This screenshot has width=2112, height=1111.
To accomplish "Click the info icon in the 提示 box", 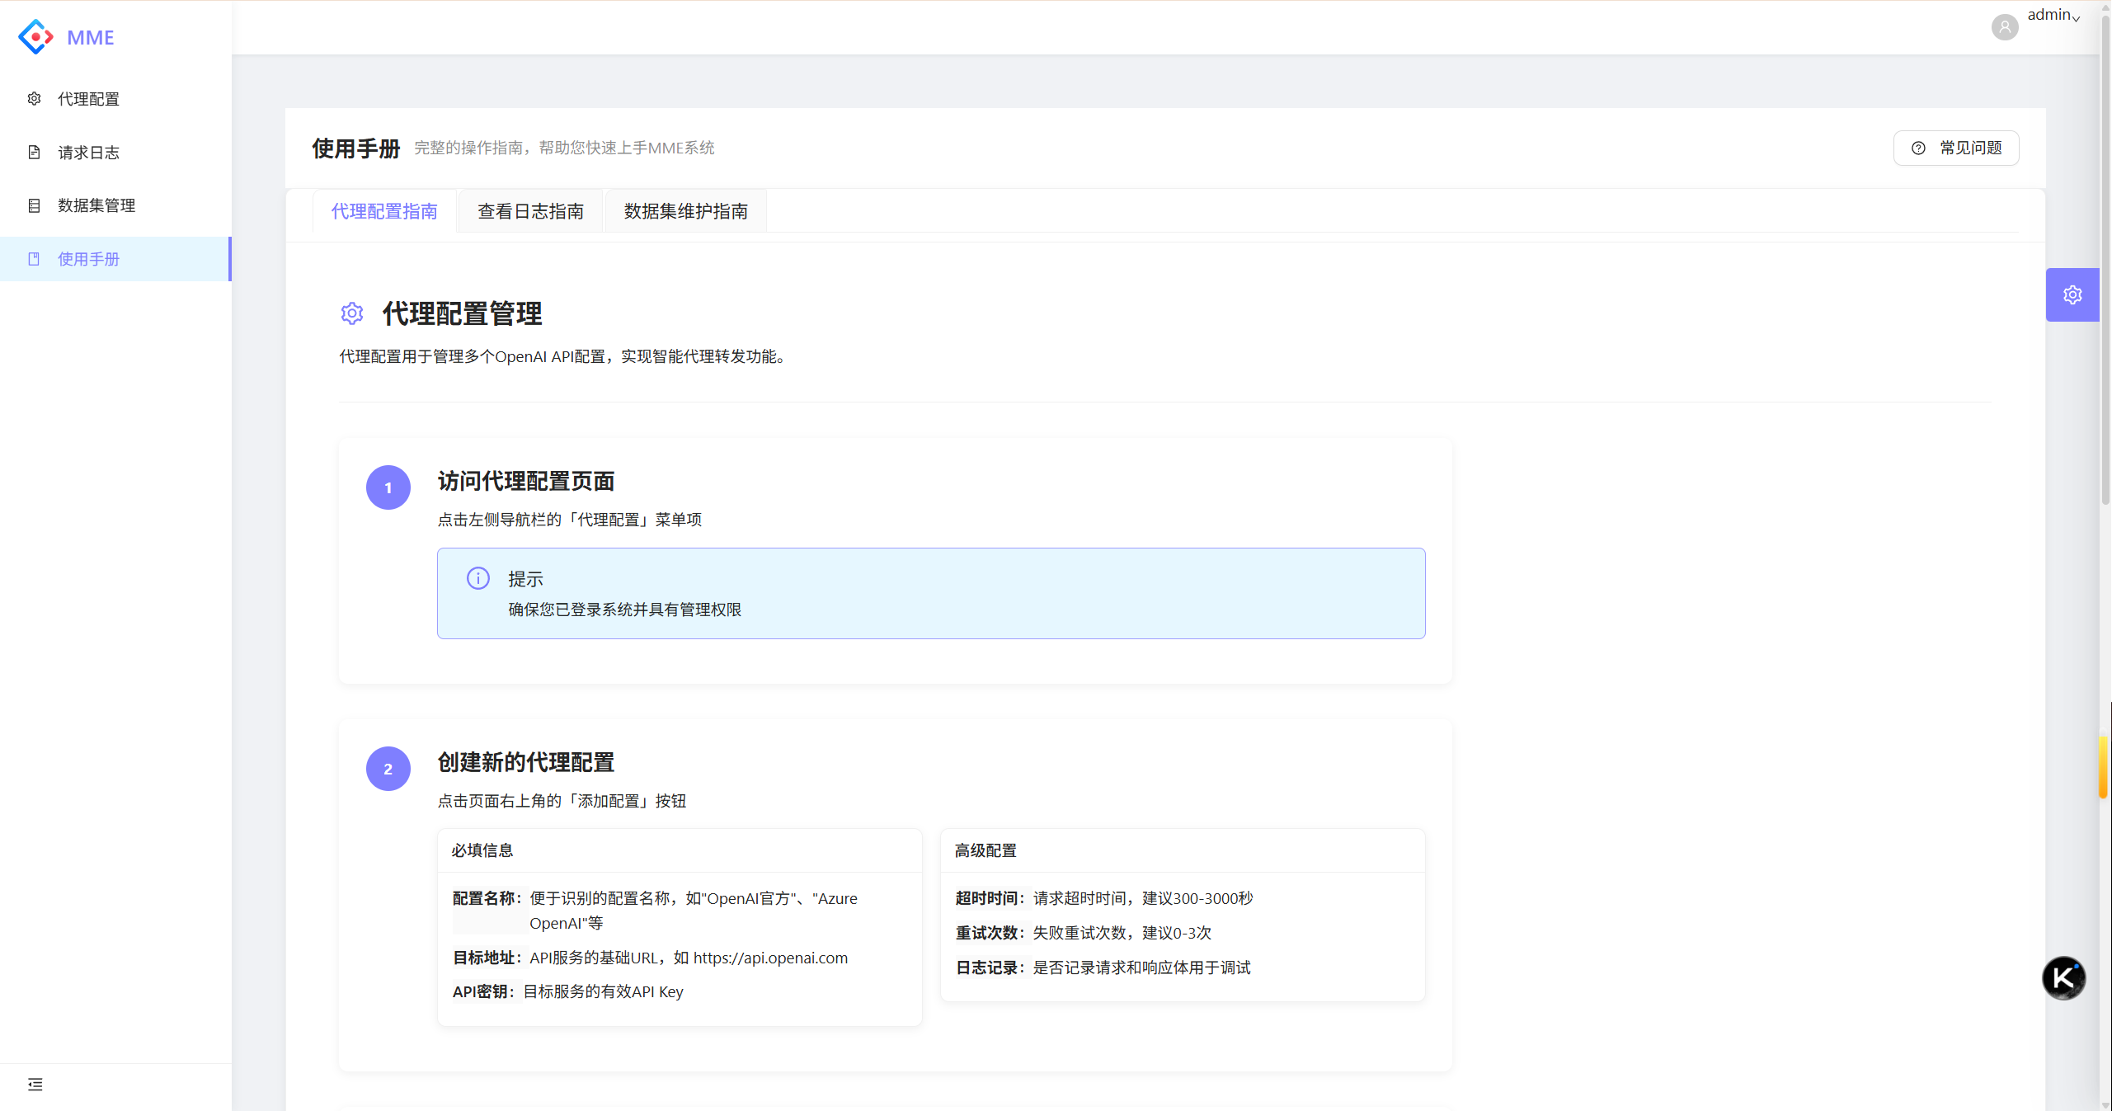I will [x=478, y=578].
